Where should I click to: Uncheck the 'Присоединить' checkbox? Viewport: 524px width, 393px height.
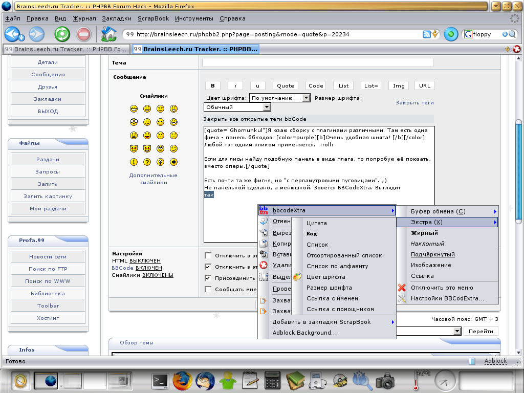click(208, 278)
